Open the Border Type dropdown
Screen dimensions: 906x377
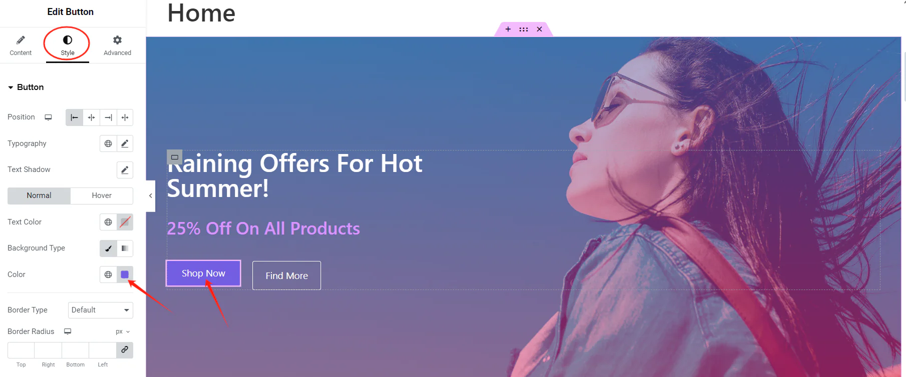(x=101, y=310)
